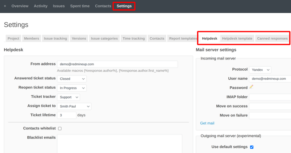
Task: Uncheck Use default settings checkbox
Action: coord(252,147)
